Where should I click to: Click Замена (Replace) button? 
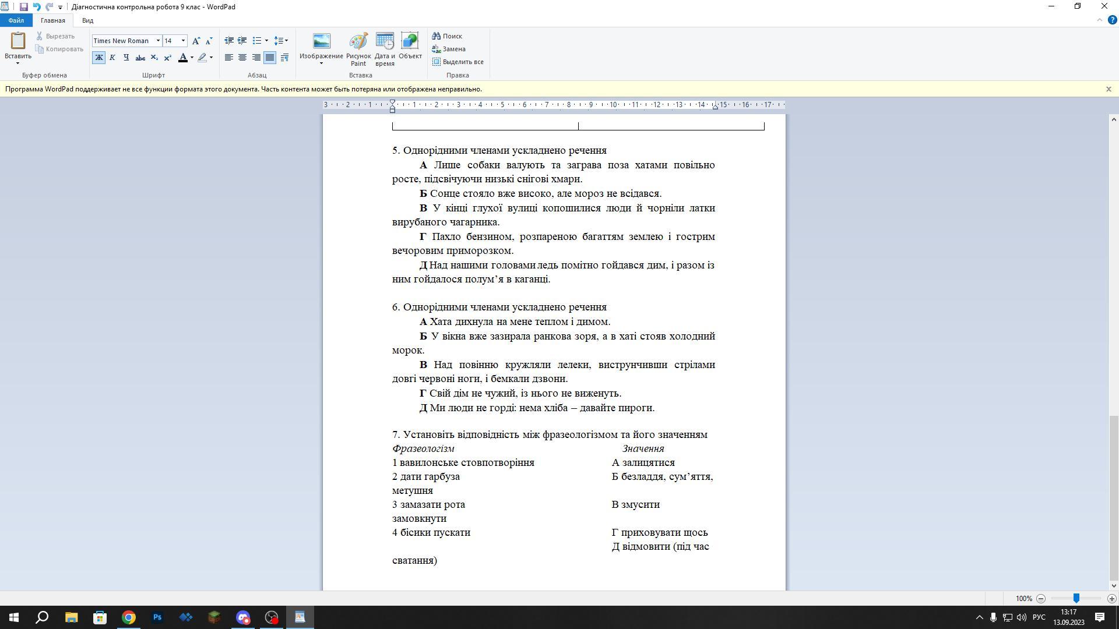pyautogui.click(x=449, y=49)
